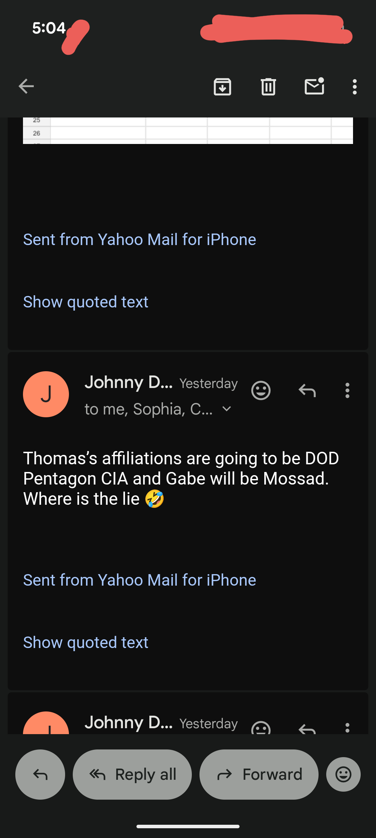The image size is (376, 838).
Task: Expand recipient details chevron beside 'to me, Sophia'
Action: (227, 409)
